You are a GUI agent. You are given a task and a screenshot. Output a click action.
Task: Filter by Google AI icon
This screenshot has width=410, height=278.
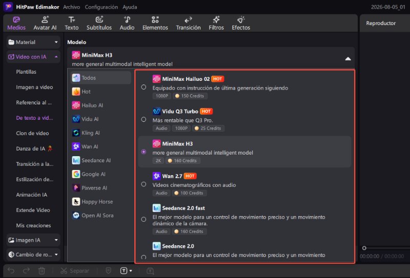click(76, 174)
